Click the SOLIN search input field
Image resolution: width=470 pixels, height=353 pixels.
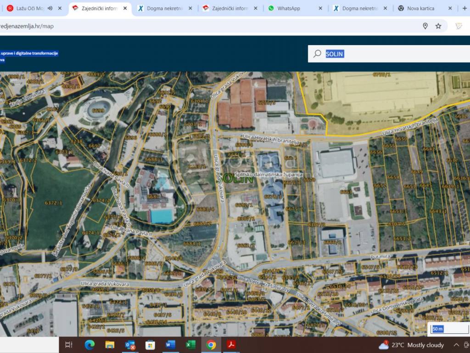[395, 54]
